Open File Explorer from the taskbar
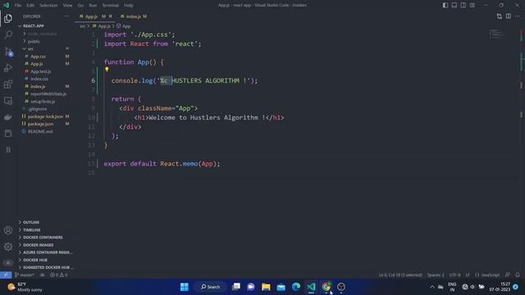The height and width of the screenshot is (295, 525). (x=266, y=287)
